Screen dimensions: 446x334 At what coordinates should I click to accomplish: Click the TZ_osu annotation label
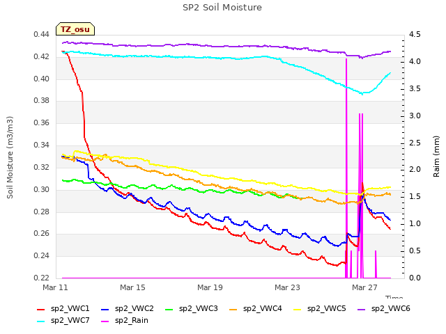pyautogui.click(x=75, y=29)
